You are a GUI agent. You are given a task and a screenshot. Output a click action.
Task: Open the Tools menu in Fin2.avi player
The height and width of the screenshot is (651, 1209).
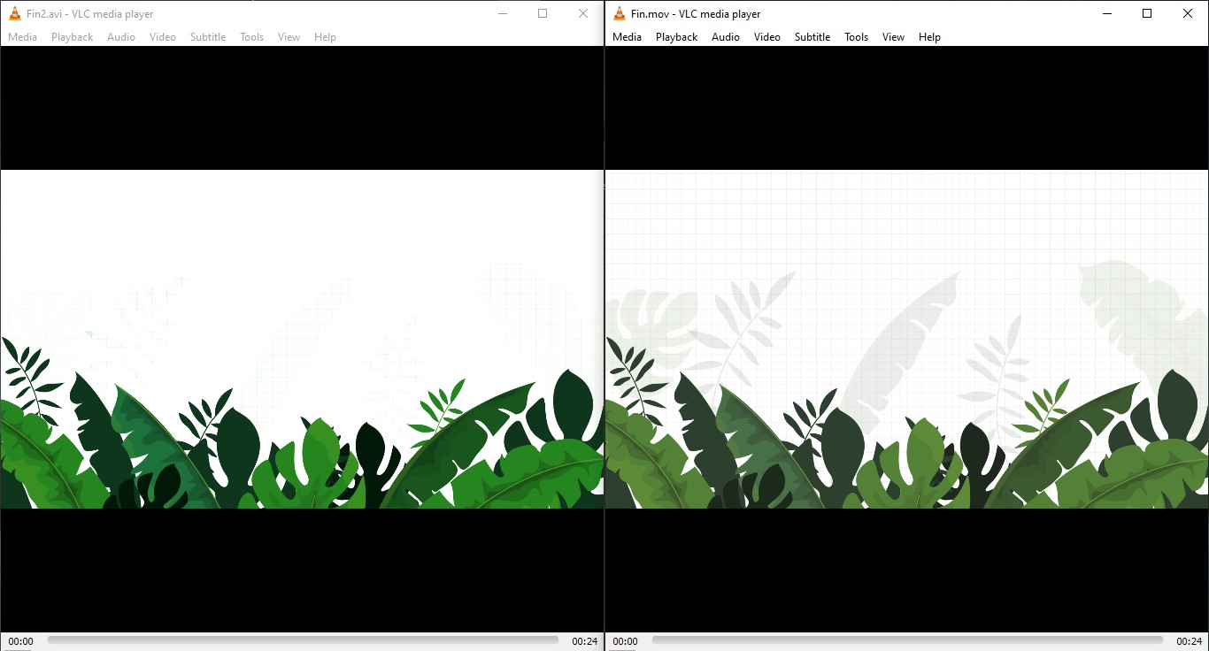pos(251,36)
